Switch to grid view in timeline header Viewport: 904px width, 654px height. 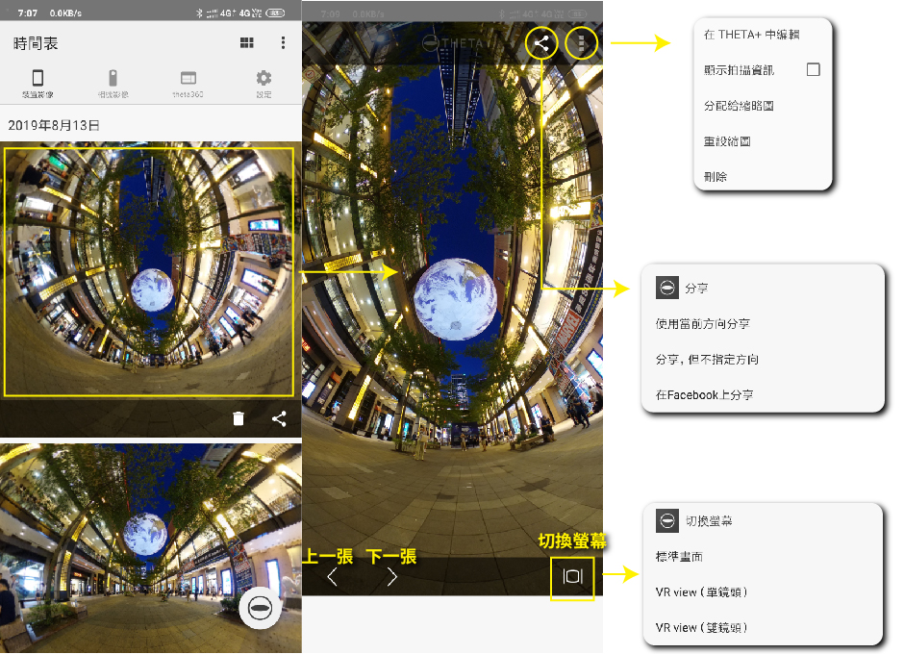247,43
